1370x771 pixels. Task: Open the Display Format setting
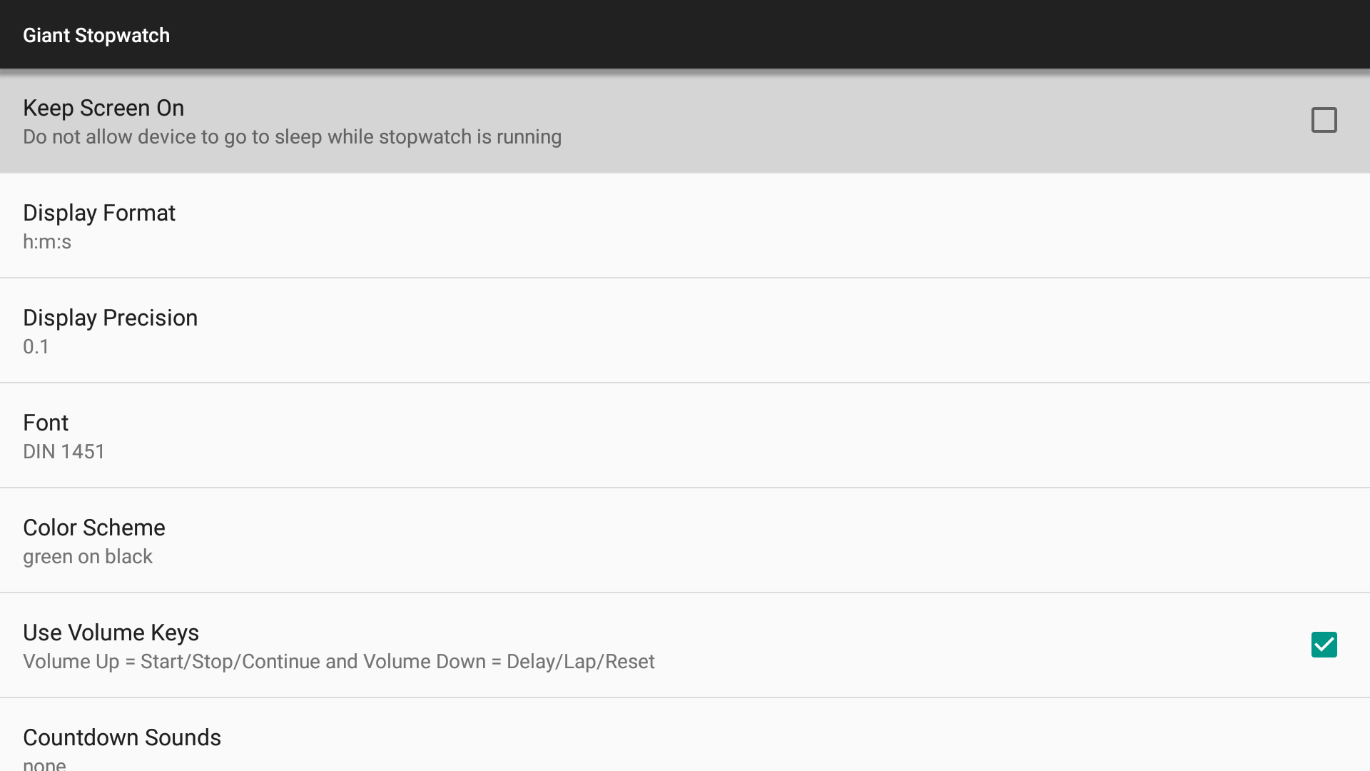click(685, 226)
